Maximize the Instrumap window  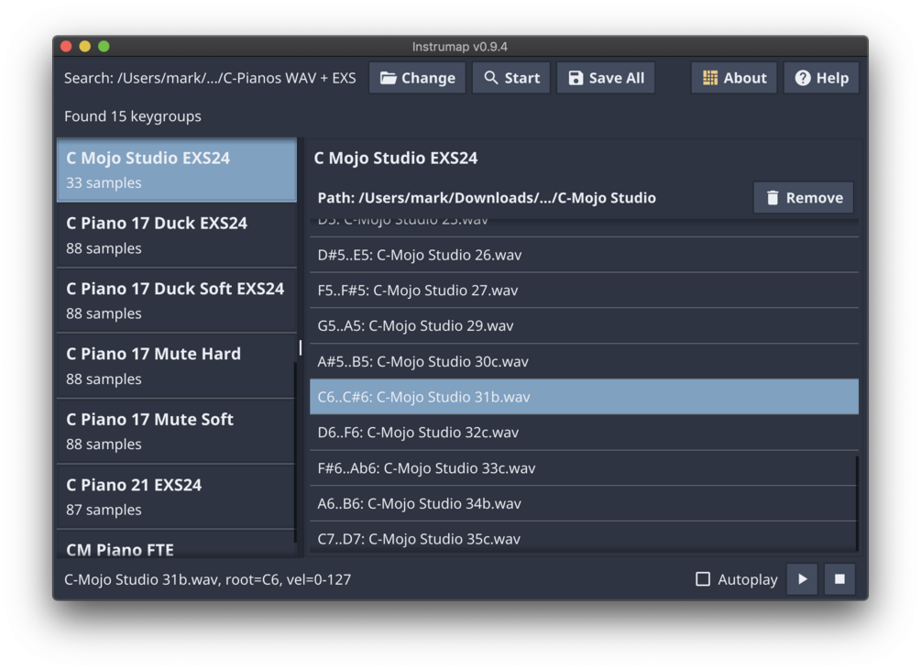click(104, 47)
